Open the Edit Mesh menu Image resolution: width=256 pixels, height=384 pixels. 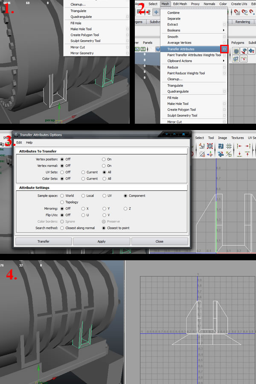180,4
